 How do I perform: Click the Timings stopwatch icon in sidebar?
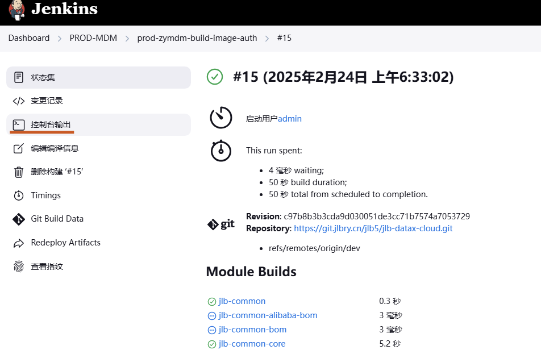click(19, 195)
